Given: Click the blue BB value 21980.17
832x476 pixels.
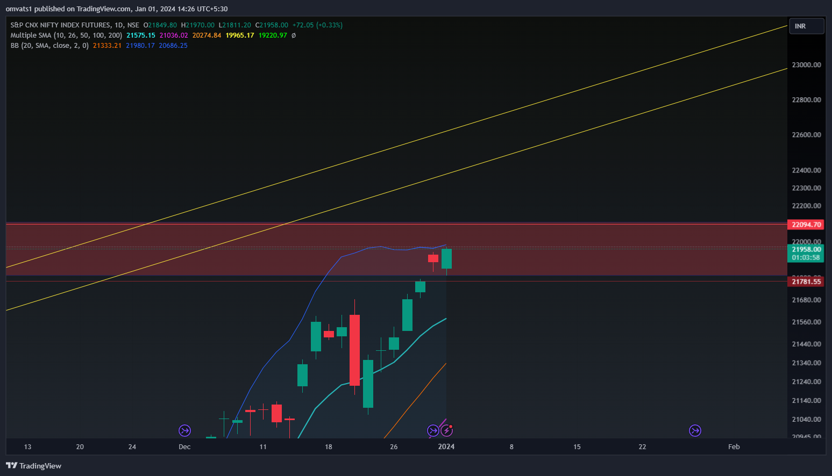Looking at the screenshot, I should [x=140, y=45].
